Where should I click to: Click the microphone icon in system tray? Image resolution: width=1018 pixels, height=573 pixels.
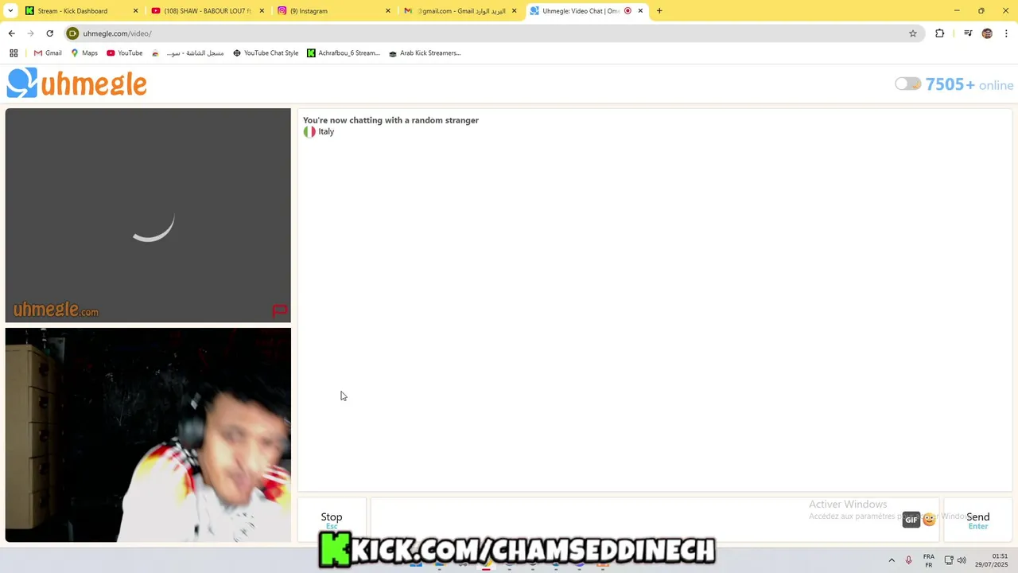click(x=908, y=560)
